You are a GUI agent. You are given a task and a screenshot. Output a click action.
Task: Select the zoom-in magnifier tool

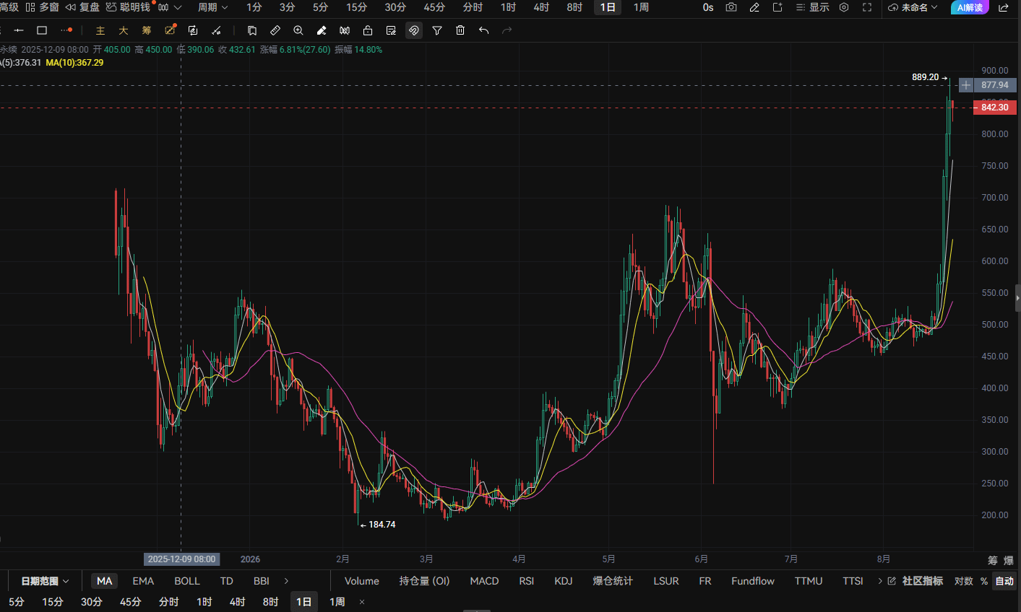click(298, 30)
